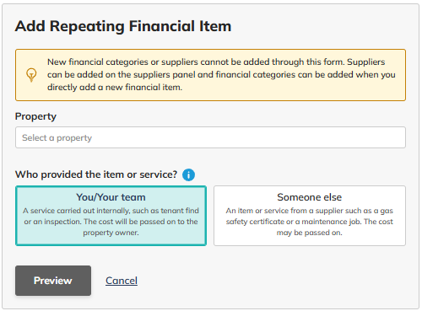
Task: Choose option mentioning gas safety certificate
Action: [310, 216]
